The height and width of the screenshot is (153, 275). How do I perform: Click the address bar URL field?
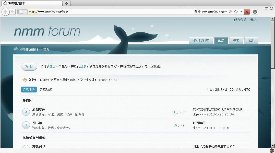(111, 12)
